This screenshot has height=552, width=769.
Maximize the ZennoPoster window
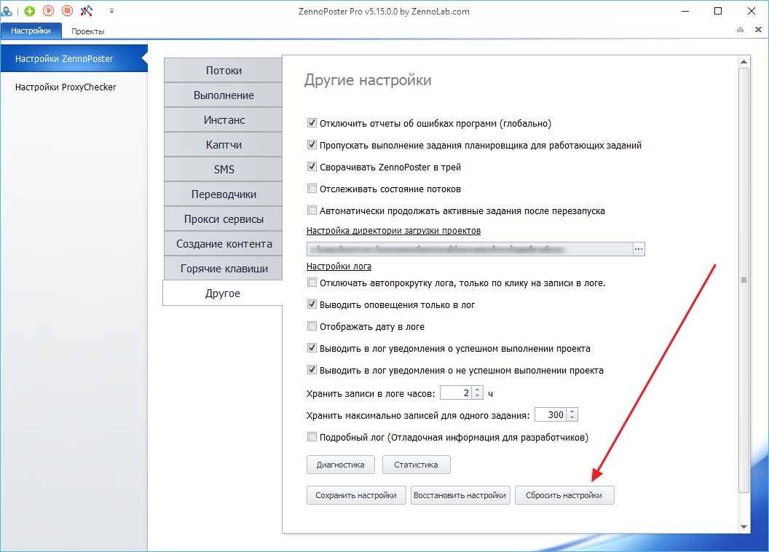[x=718, y=11]
